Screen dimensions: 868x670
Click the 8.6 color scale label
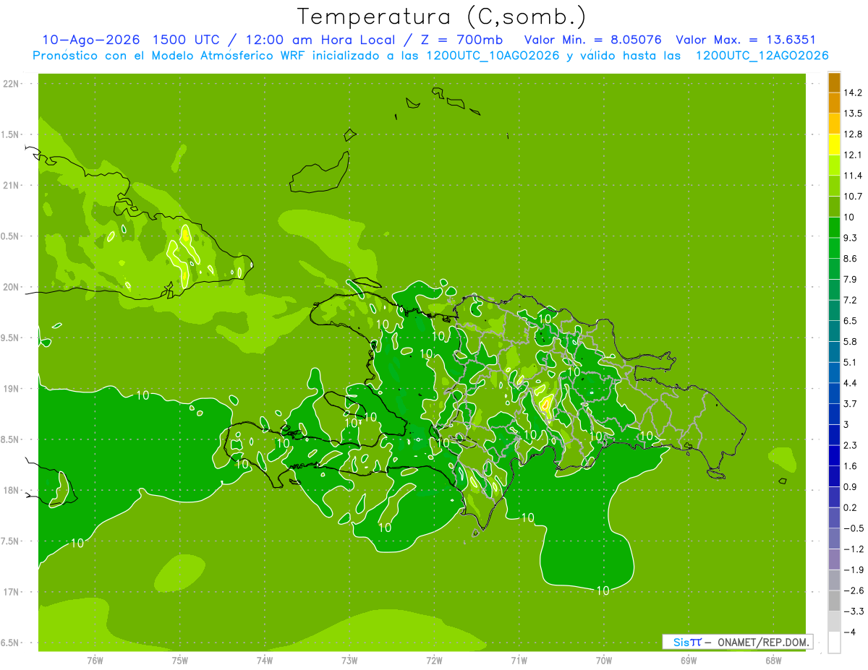851,259
